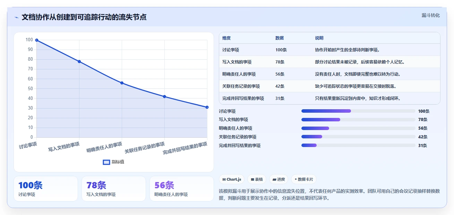Click the chart point for 关联任务记录的事项

coord(164,96)
